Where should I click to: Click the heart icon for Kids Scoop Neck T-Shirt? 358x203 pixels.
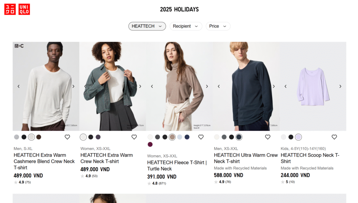pyautogui.click(x=334, y=137)
